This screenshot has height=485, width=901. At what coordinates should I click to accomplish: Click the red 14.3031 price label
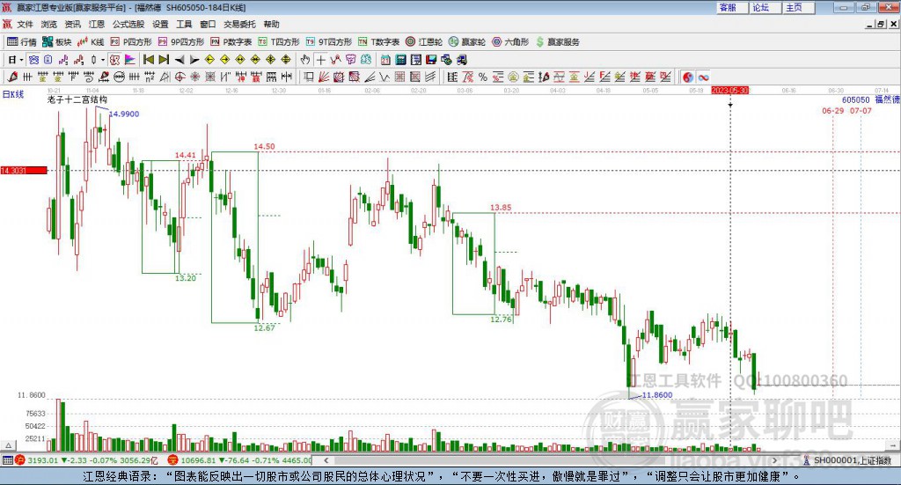click(24, 171)
